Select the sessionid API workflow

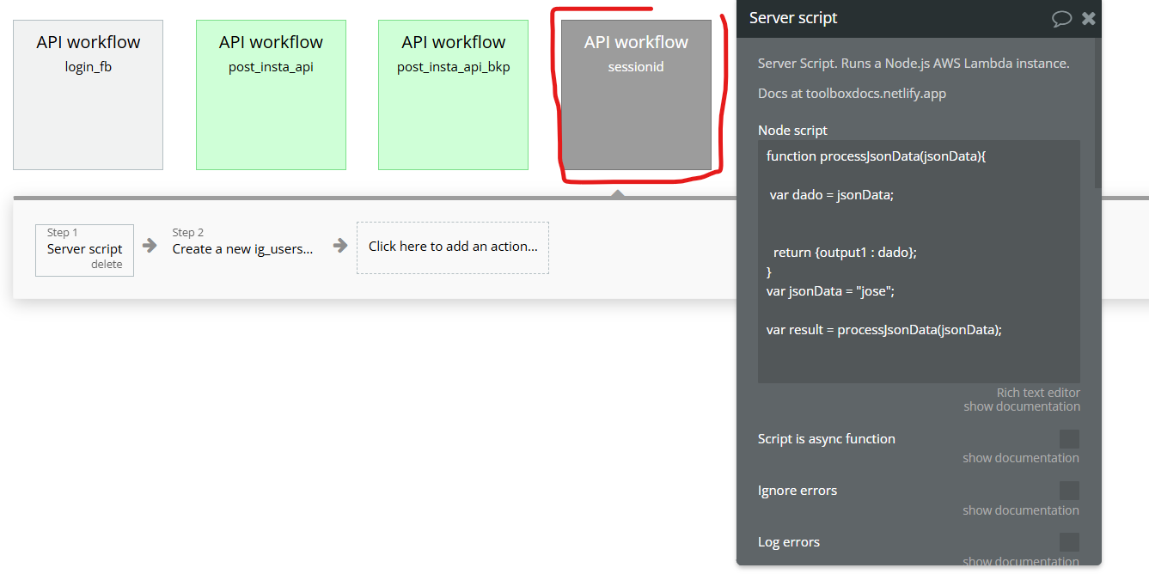636,95
